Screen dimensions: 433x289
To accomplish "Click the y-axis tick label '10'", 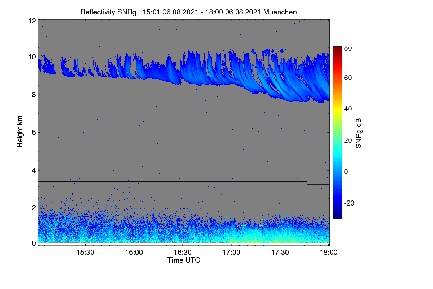I will (x=32, y=57).
